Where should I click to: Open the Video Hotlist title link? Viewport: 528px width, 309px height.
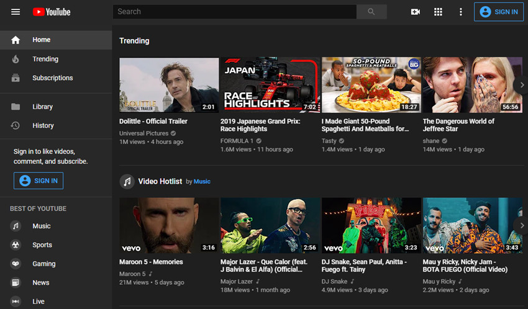pos(160,182)
